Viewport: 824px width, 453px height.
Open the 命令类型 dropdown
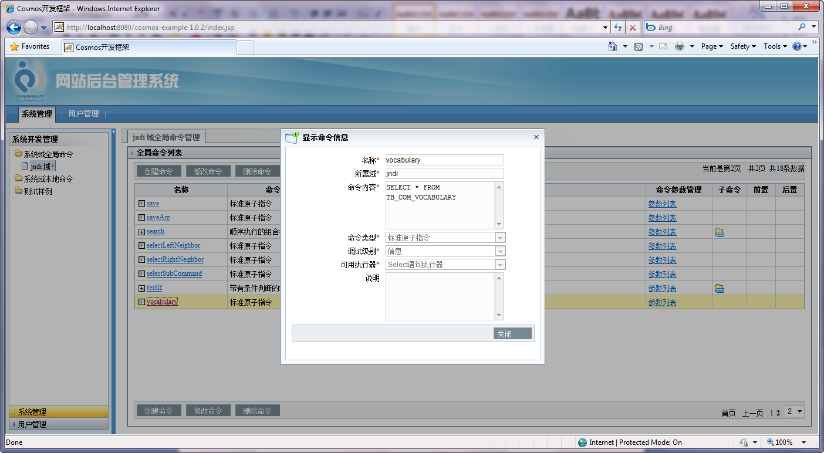[500, 238]
